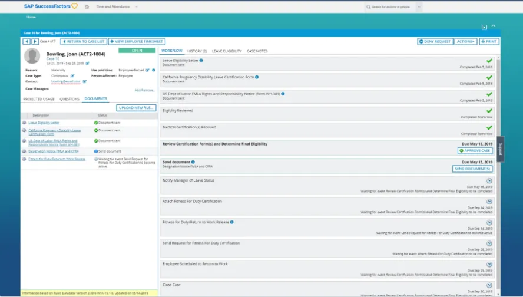
Task: Open info icon beside Leave Eligibility Letter step
Action: (x=201, y=60)
